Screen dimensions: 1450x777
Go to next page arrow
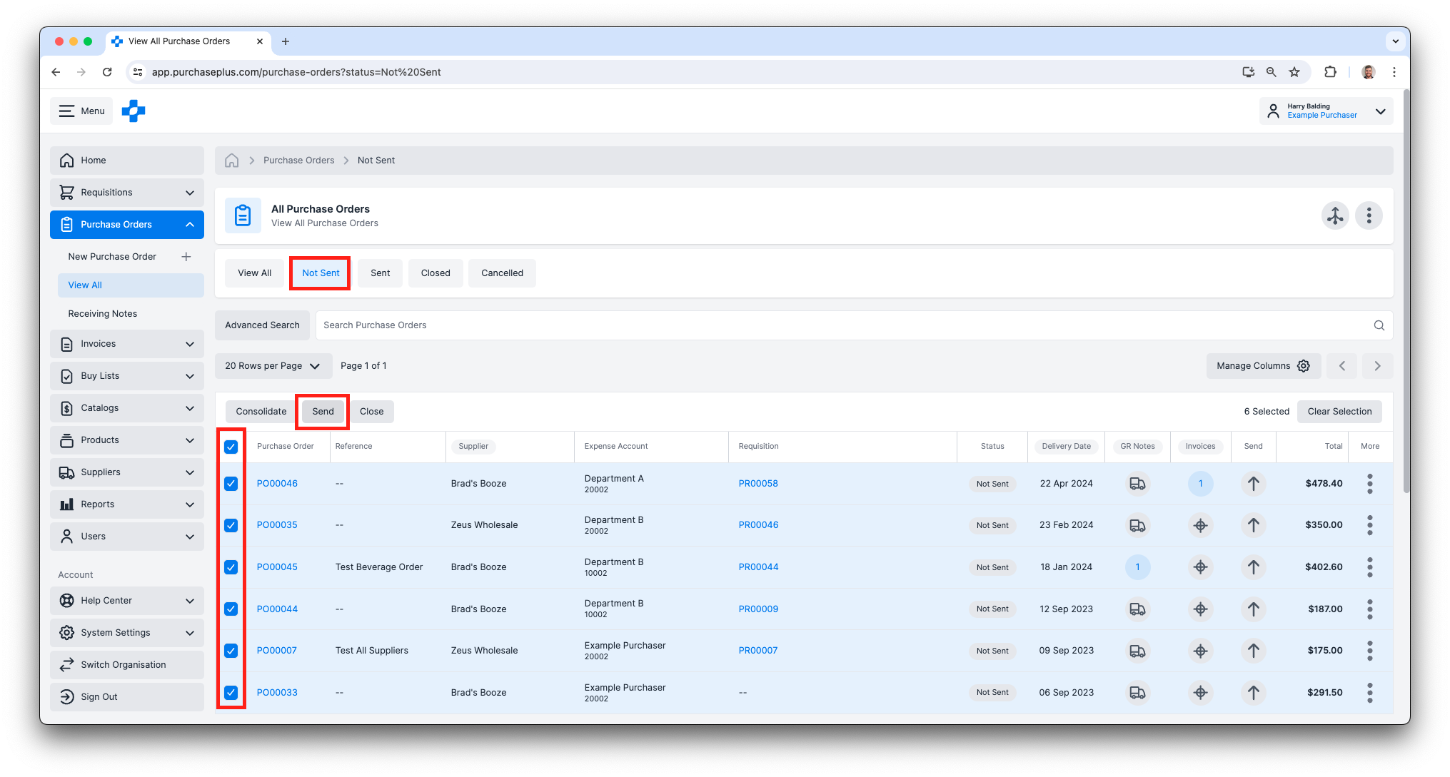click(x=1377, y=366)
